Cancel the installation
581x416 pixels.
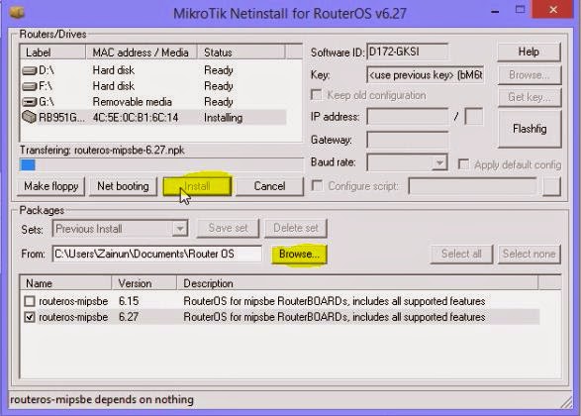[x=269, y=186]
